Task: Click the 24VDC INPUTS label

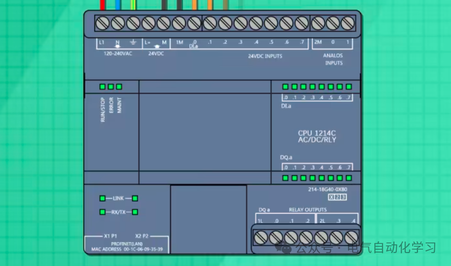Action: (265, 56)
